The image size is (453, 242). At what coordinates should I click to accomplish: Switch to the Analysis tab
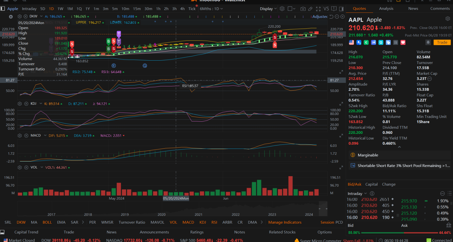point(386,8)
